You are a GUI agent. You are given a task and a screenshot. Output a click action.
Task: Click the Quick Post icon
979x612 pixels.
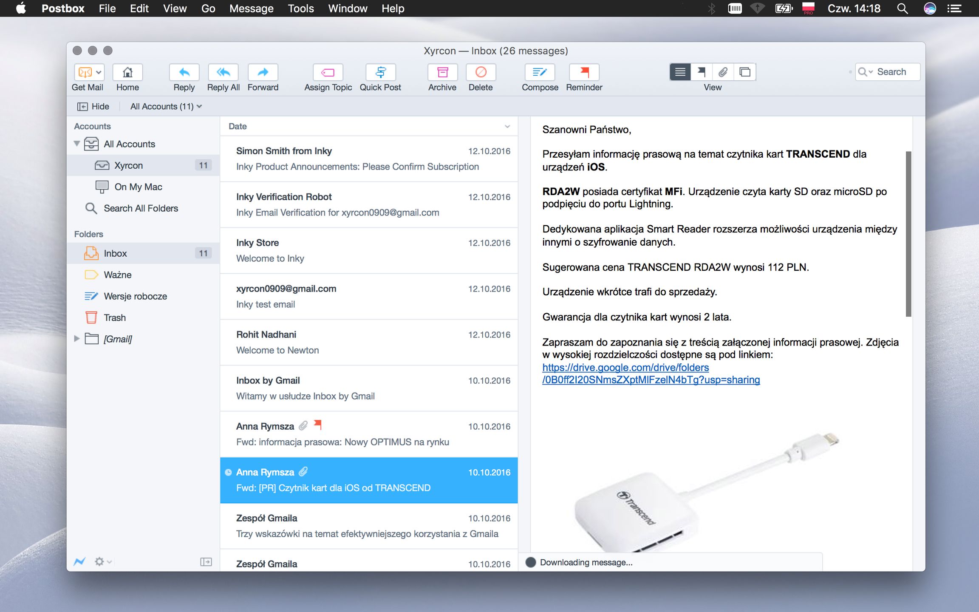[x=380, y=72]
